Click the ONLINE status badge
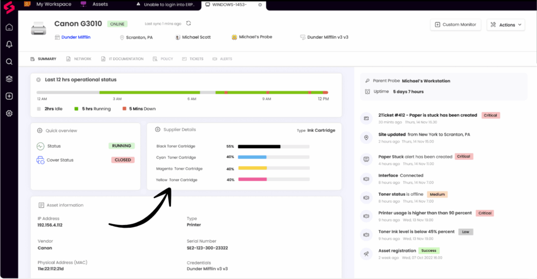This screenshot has height=279, width=537. pyautogui.click(x=117, y=24)
